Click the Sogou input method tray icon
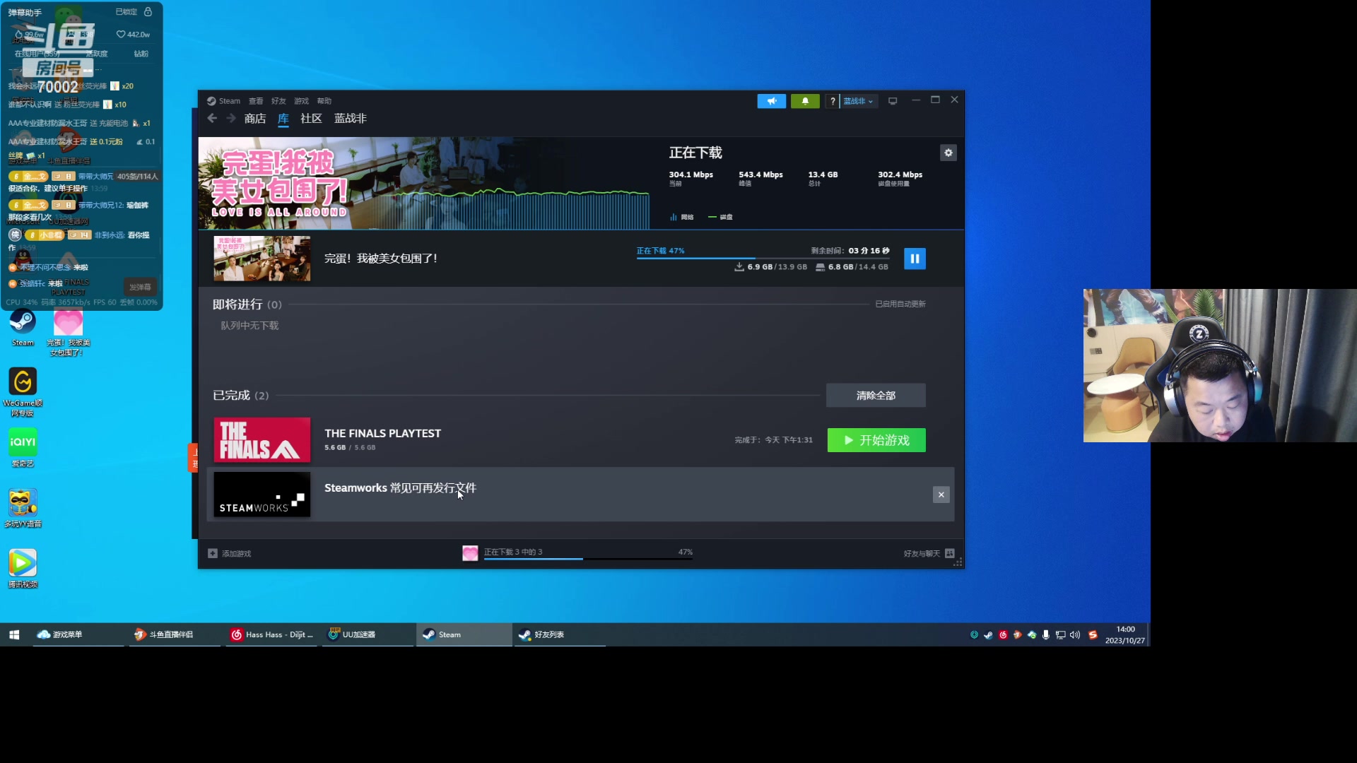 pyautogui.click(x=1093, y=635)
